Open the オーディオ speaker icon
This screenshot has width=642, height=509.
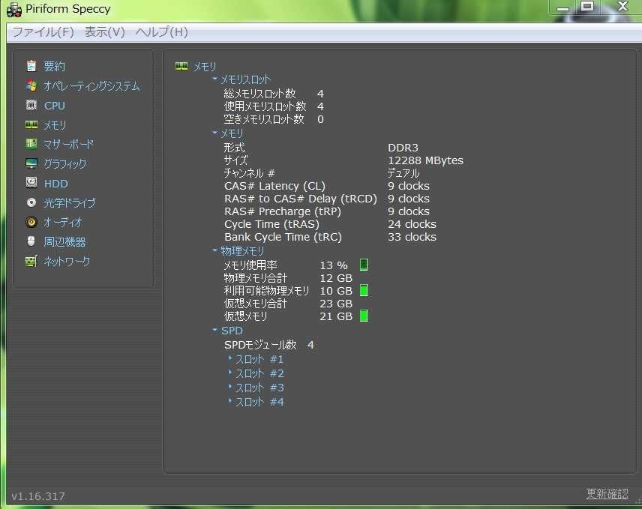click(31, 222)
